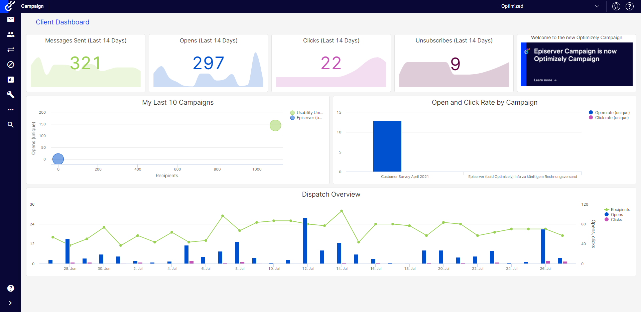Activate the Search icon in the sidebar
This screenshot has height=312, width=641.
(11, 125)
